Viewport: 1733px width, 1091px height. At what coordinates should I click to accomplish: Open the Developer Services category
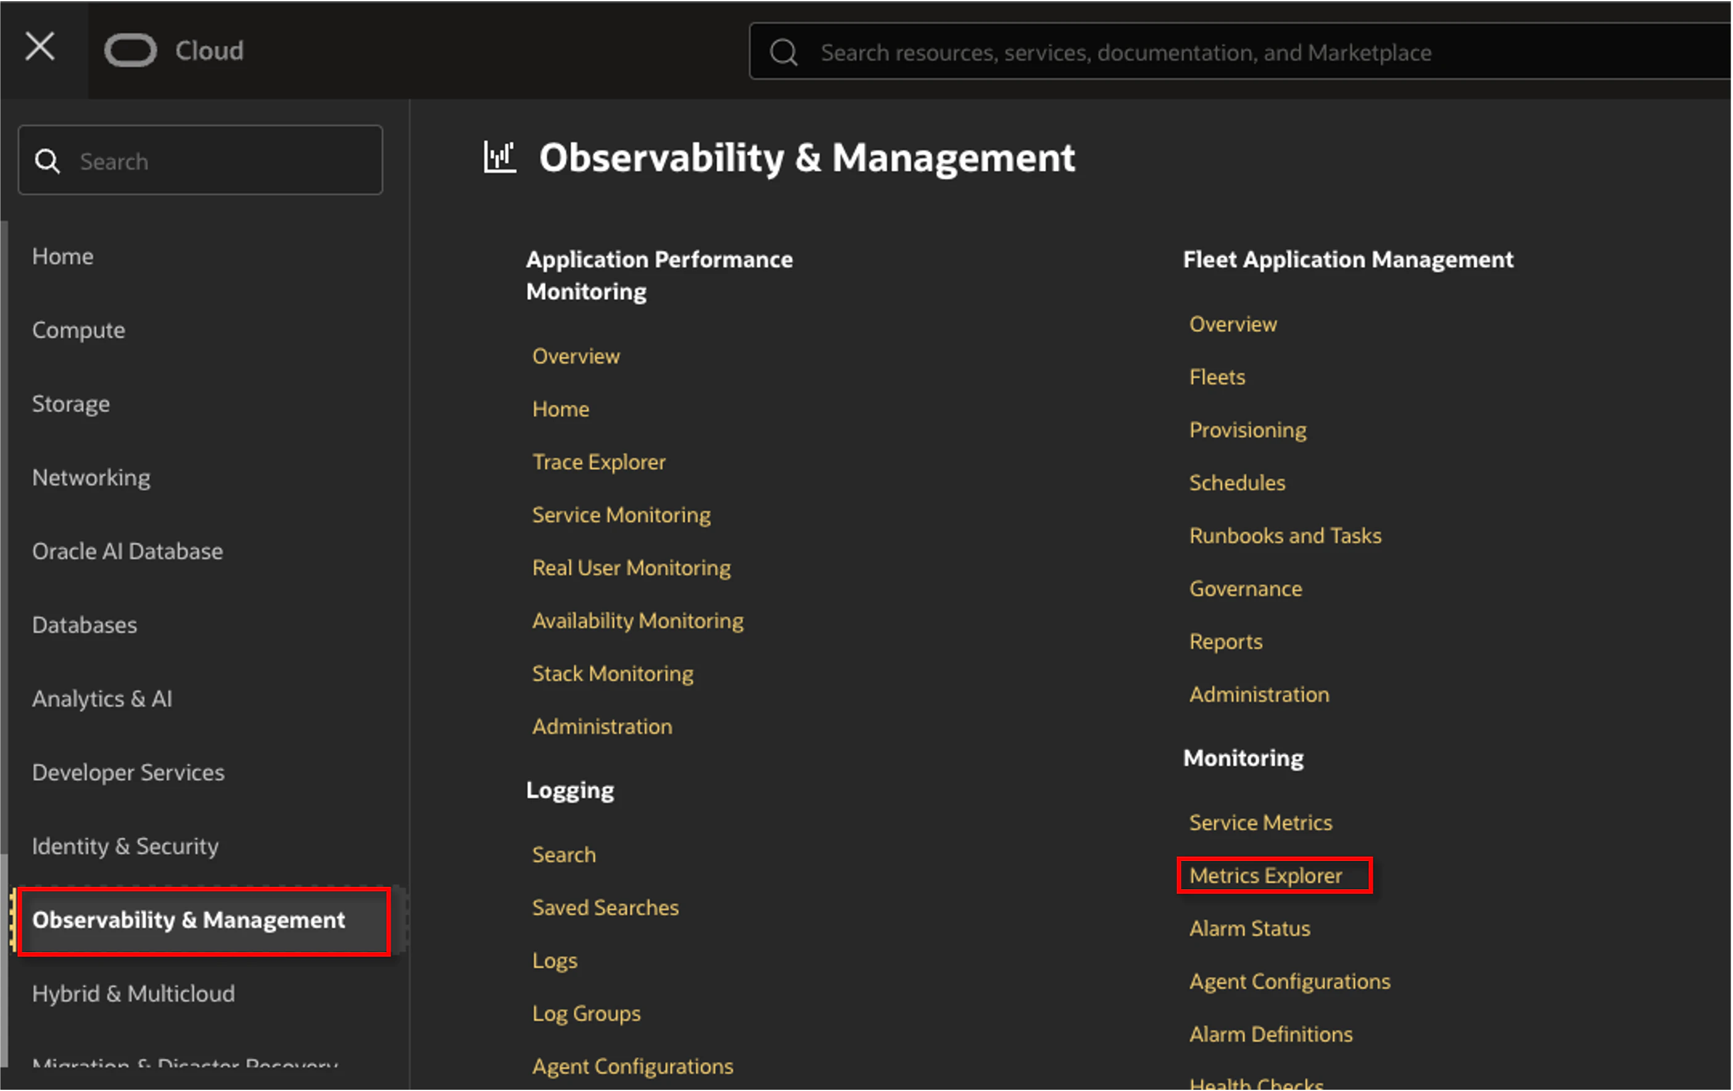[128, 772]
